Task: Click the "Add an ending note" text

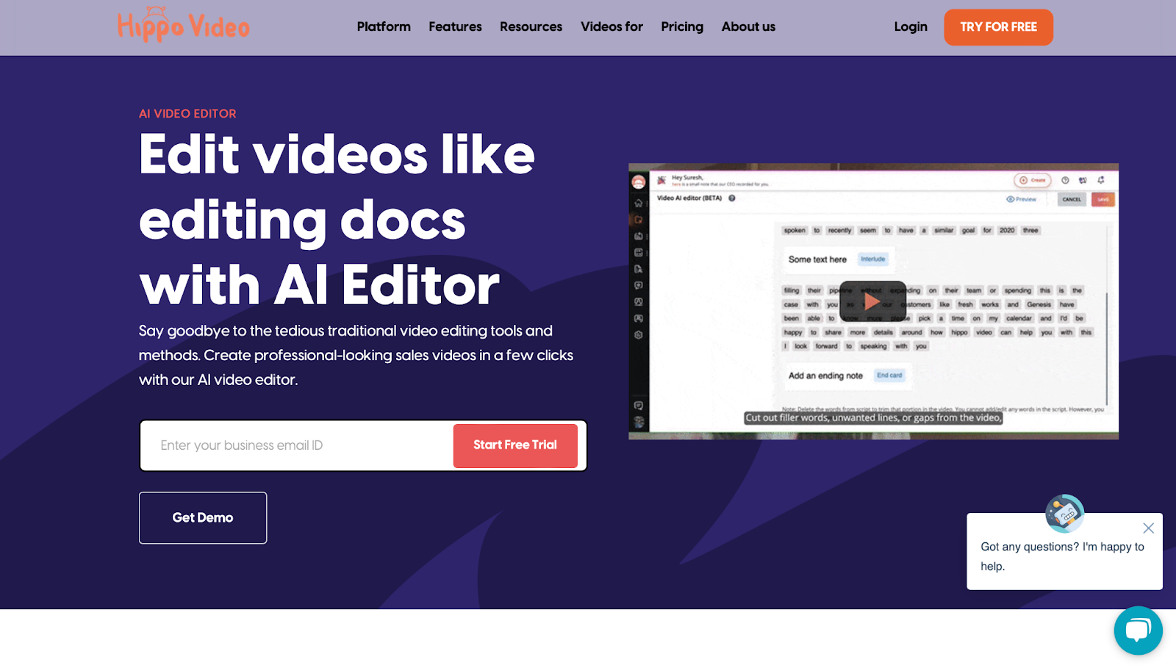Action: coord(825,376)
